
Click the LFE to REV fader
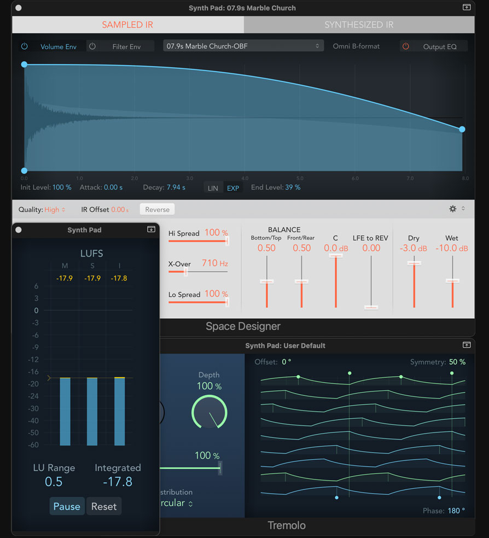371,282
